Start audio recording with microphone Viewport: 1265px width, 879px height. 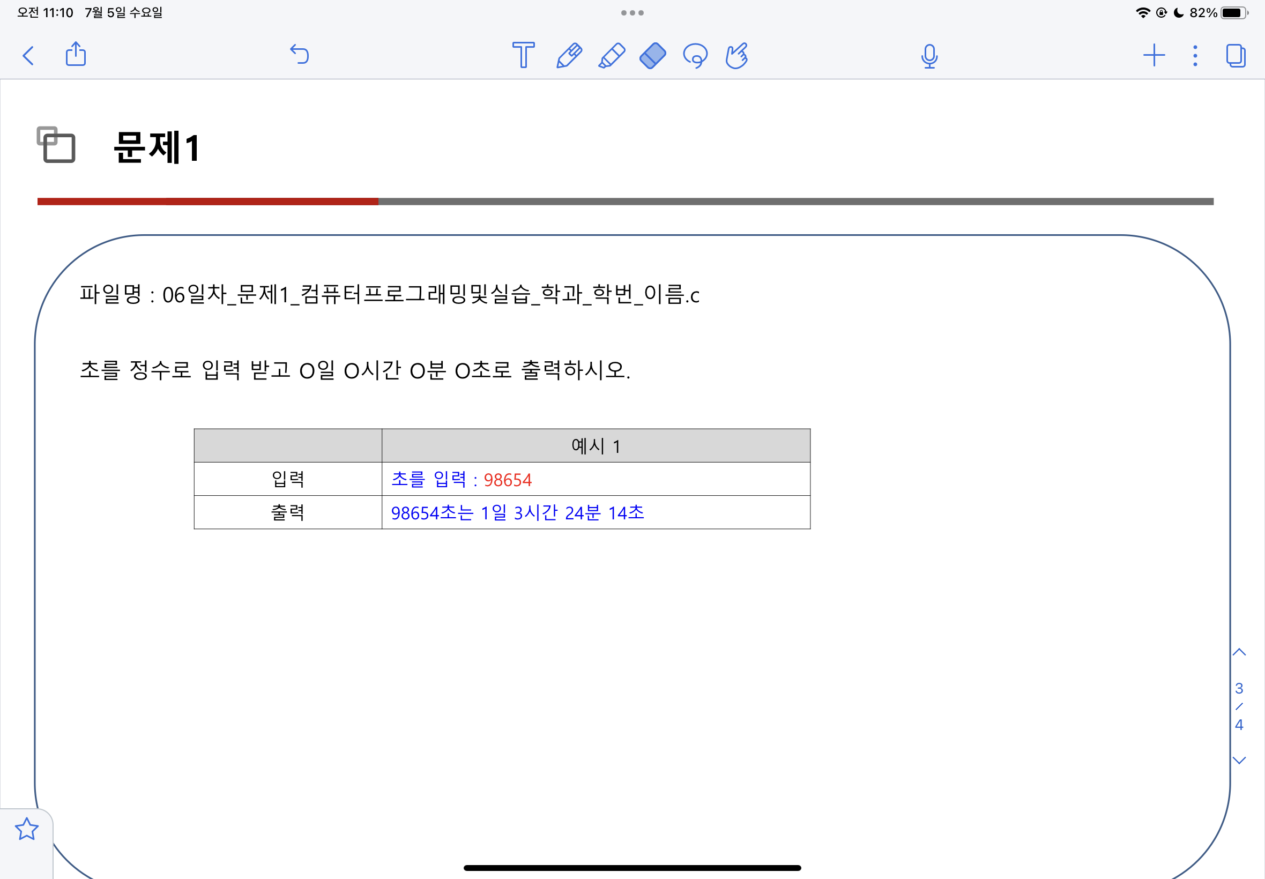[929, 56]
